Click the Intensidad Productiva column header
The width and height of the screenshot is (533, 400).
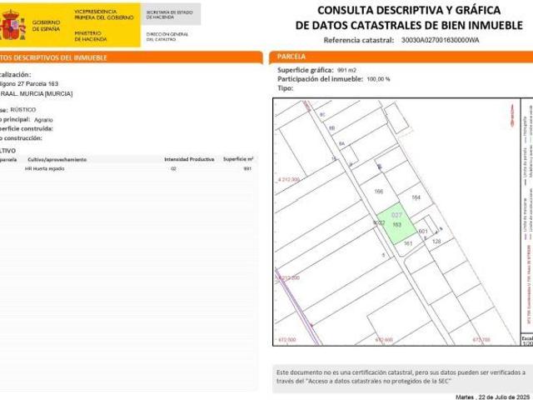click(189, 158)
